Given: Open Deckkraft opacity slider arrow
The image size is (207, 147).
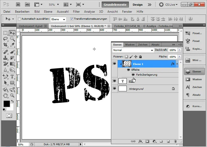Looking at the screenshot, I should pyautogui.click(x=179, y=50).
